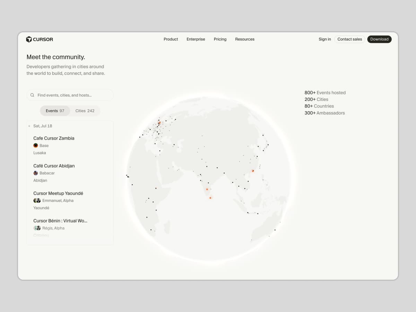Click the Lusaka city text
Viewport: 416px width, 312px height.
(40, 153)
